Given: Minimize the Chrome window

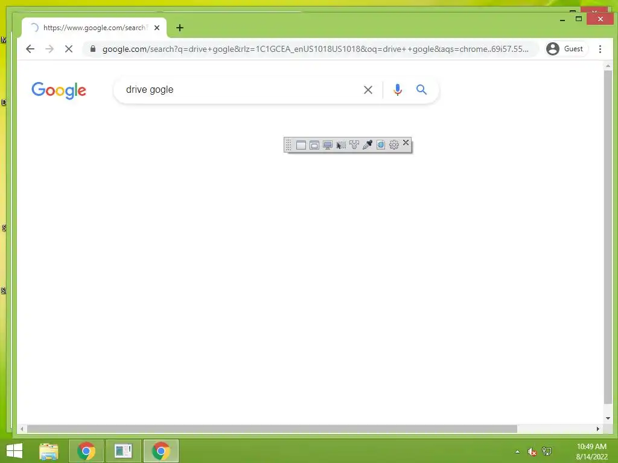Looking at the screenshot, I should click(562, 19).
